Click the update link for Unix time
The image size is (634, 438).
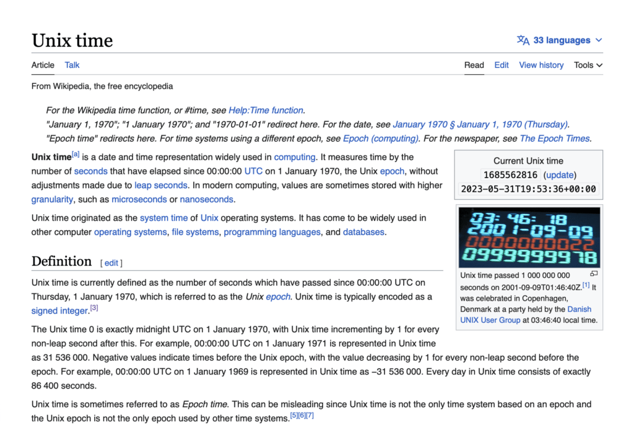click(x=560, y=175)
